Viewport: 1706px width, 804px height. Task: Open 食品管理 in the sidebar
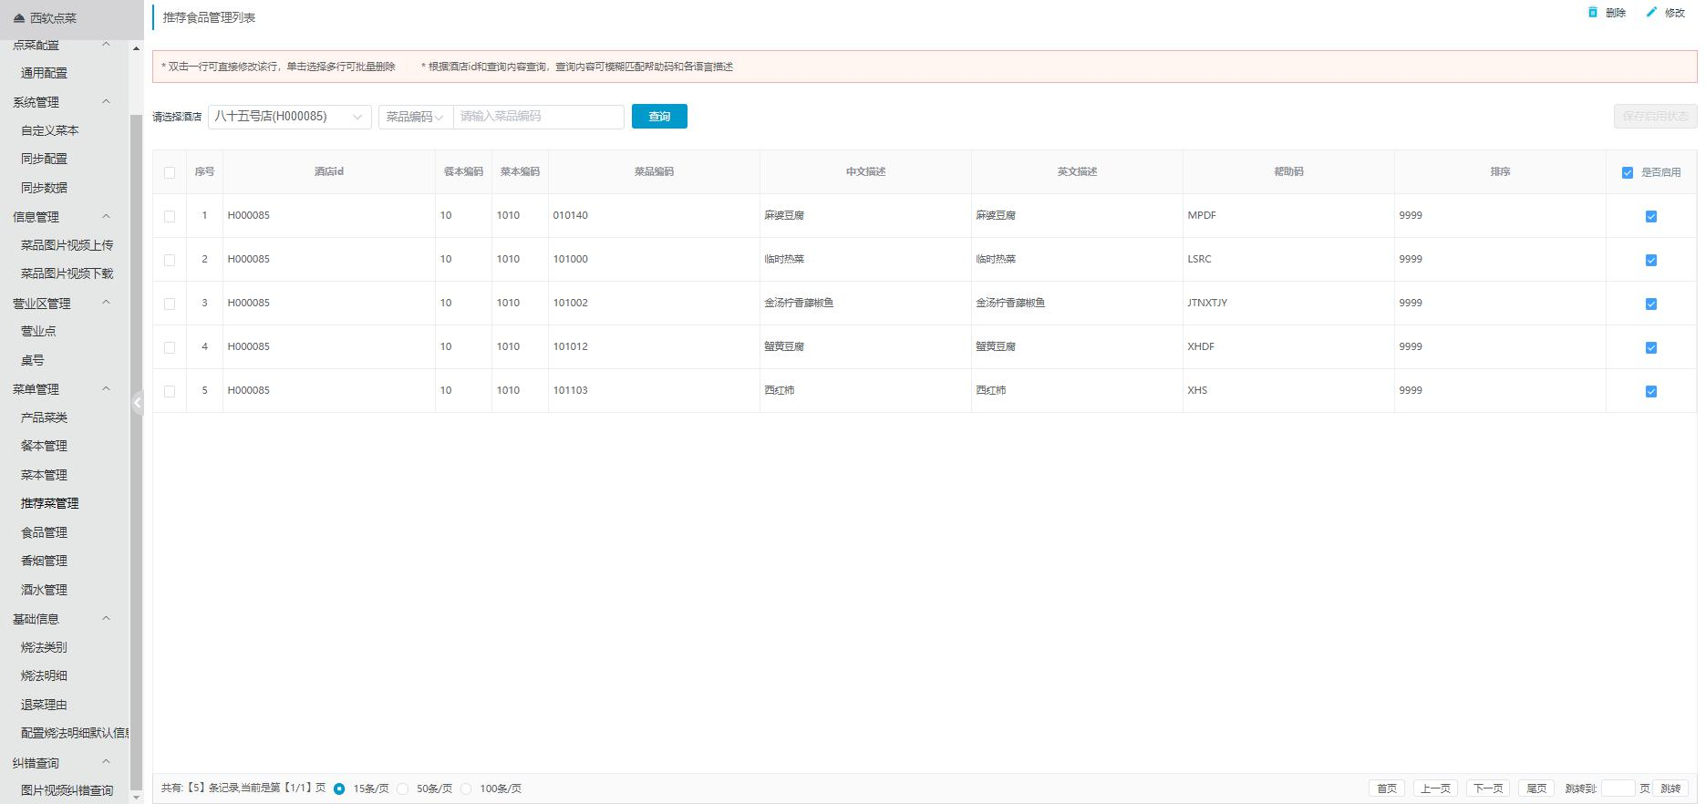[44, 532]
